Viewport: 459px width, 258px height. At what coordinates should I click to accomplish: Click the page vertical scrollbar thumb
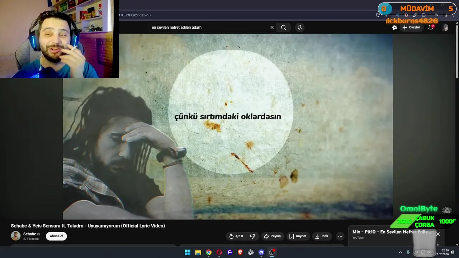point(457,52)
